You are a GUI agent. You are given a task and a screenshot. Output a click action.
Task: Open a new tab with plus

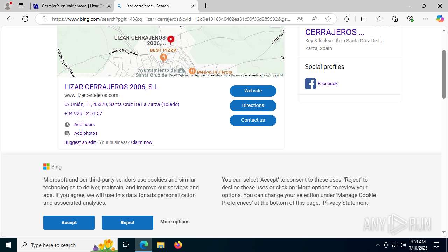206,6
